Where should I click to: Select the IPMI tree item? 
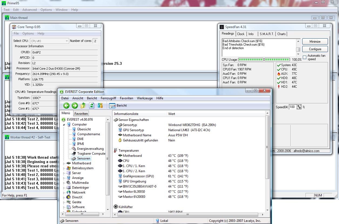[x=80, y=144]
